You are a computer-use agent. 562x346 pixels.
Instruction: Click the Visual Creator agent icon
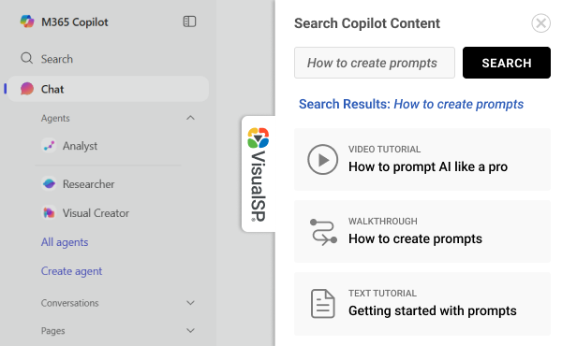pos(49,213)
